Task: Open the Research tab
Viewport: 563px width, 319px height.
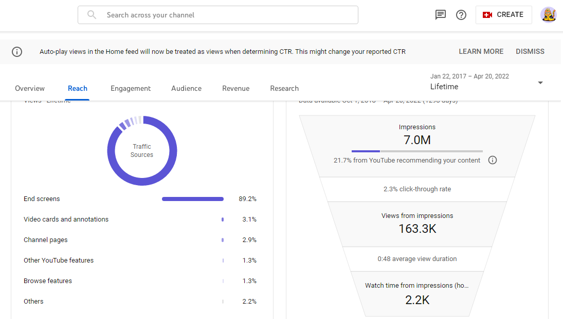Action: 284,88
